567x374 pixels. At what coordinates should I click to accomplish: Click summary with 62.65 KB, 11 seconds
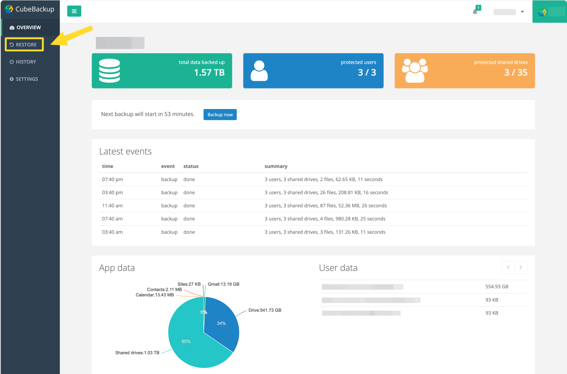click(x=324, y=180)
